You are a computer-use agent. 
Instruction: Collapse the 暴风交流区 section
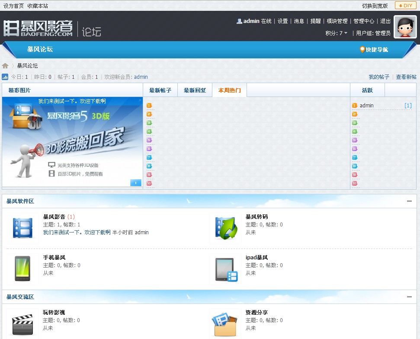(x=409, y=297)
